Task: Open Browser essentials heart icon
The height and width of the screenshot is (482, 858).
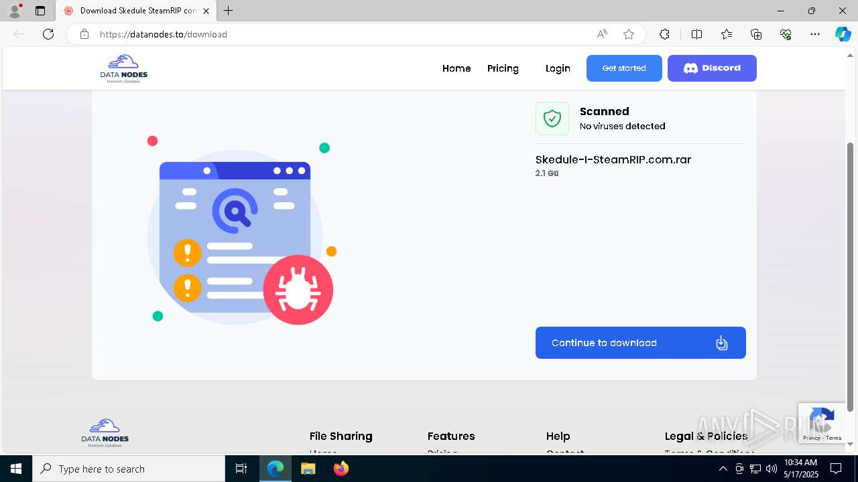Action: [786, 34]
